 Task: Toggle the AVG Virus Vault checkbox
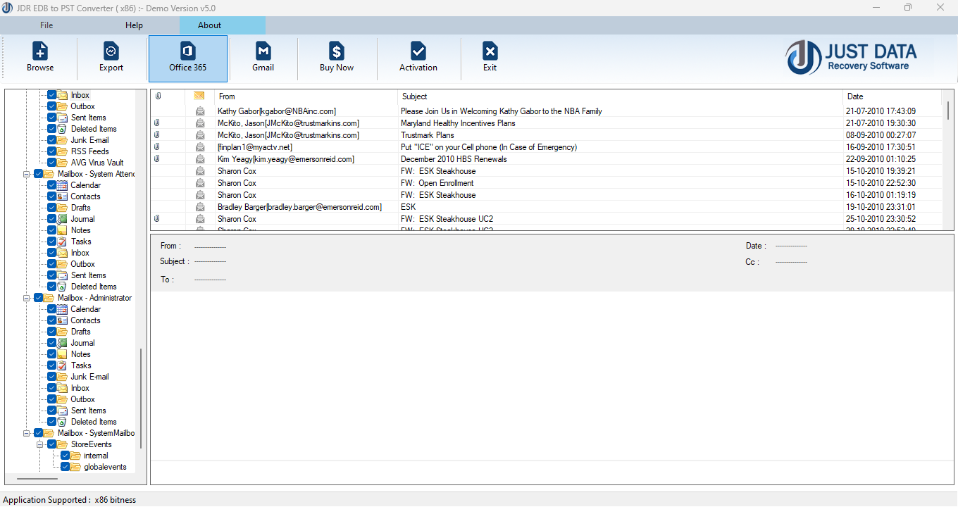[51, 162]
